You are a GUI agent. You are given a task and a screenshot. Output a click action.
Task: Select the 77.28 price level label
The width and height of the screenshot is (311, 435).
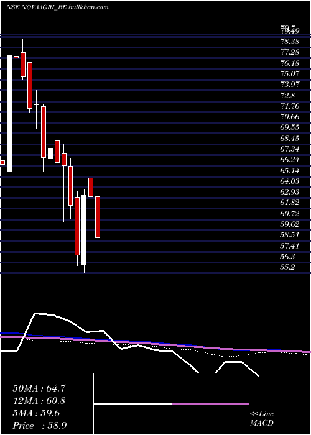pos(290,52)
